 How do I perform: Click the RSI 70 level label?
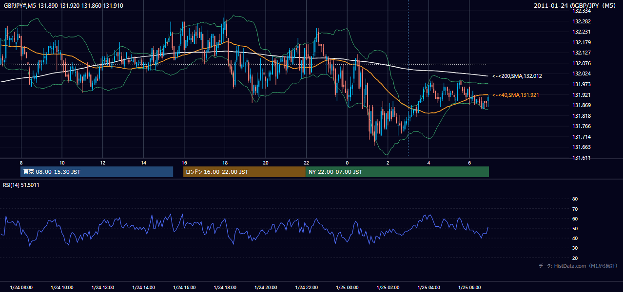[x=575, y=209]
